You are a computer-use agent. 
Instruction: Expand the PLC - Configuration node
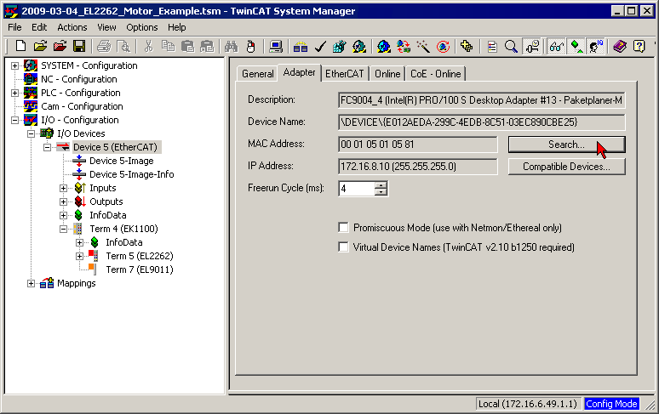click(14, 94)
